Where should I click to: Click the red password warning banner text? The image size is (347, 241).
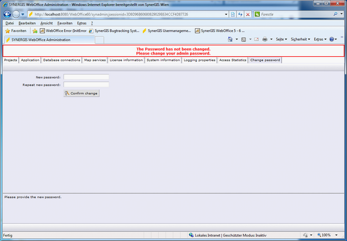coord(173,51)
